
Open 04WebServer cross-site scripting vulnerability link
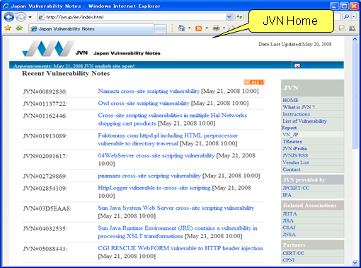156,156
